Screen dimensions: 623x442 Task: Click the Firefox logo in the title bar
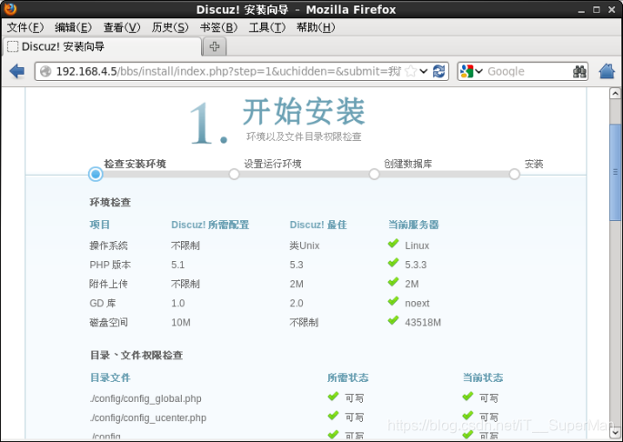point(10,9)
